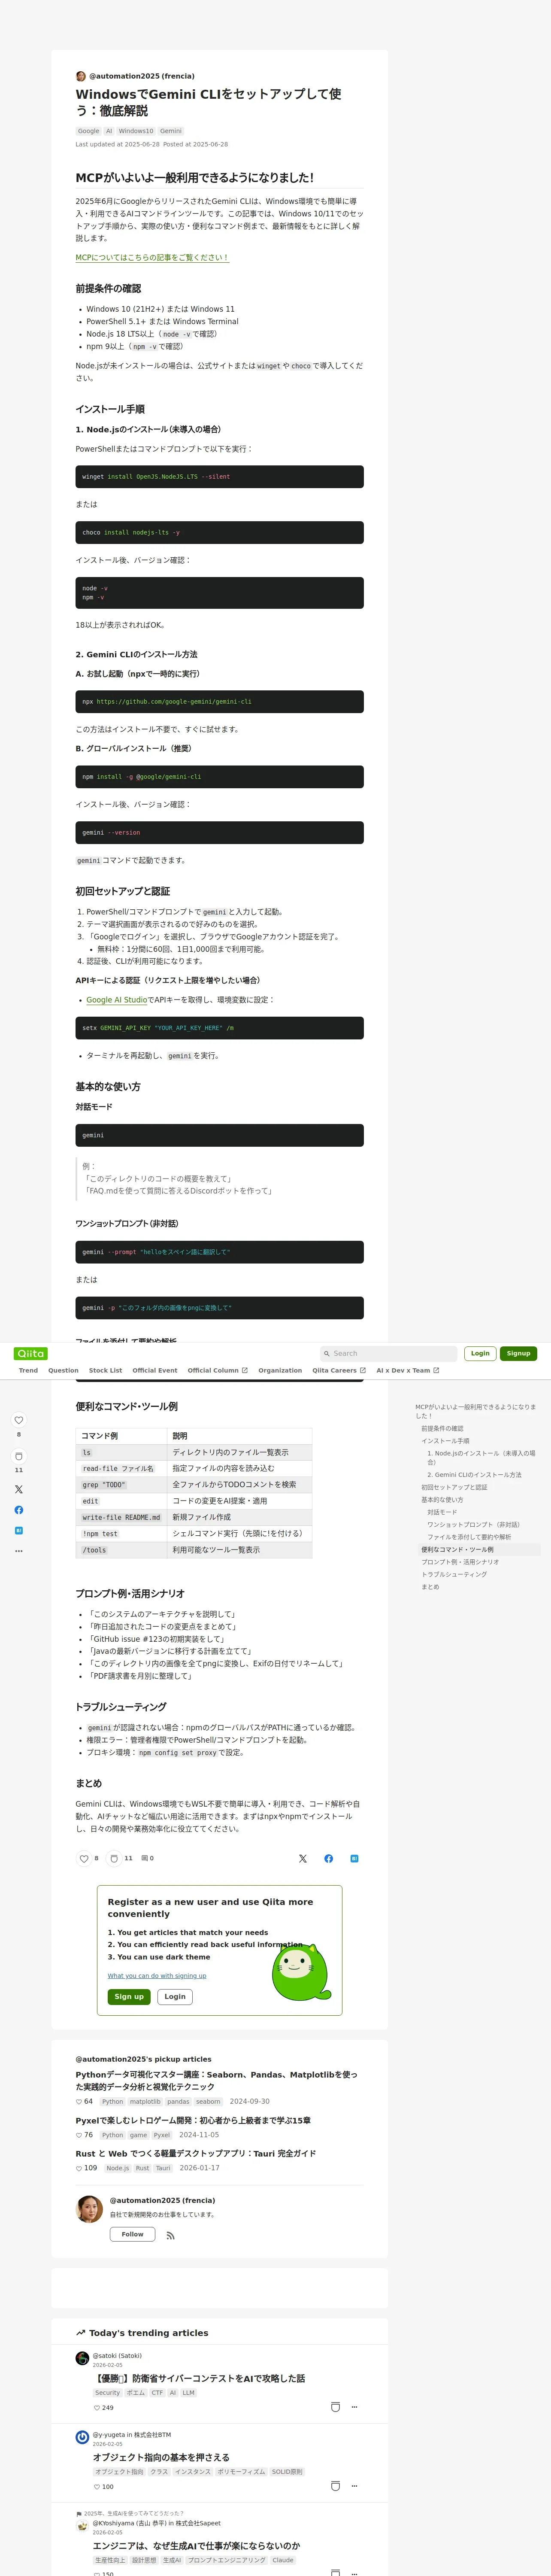Image resolution: width=551 pixels, height=2576 pixels.
Task: Select the Windows10 tag under article title
Action: pyautogui.click(x=136, y=131)
